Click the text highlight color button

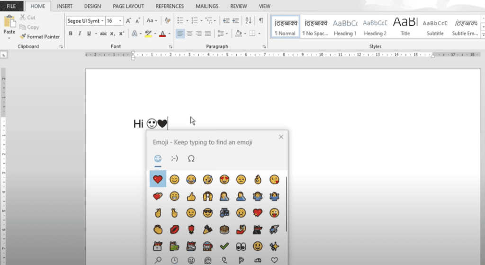coord(147,34)
